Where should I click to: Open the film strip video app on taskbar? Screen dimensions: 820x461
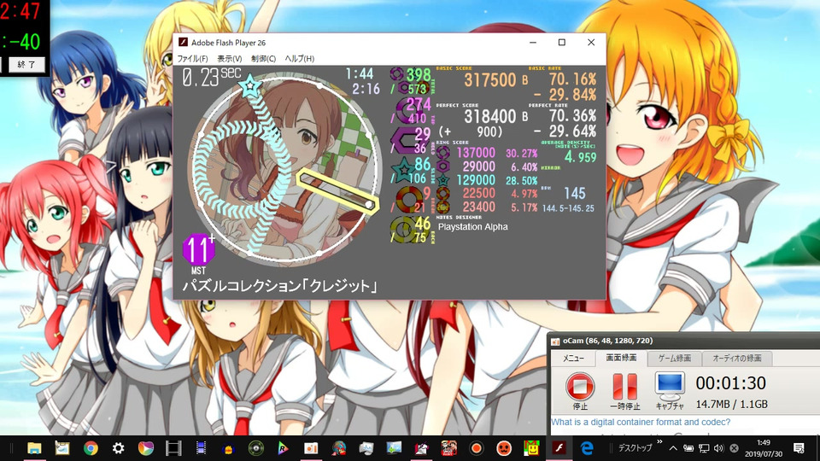[x=173, y=448]
